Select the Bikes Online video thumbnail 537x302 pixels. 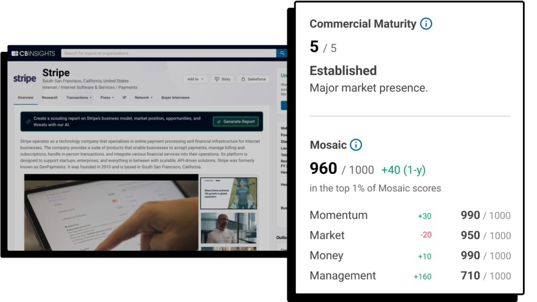tap(229, 193)
